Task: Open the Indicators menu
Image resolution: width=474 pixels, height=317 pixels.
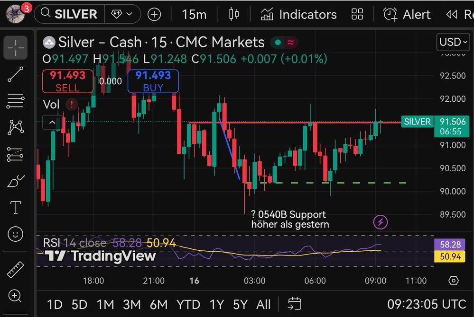Action: click(x=298, y=14)
